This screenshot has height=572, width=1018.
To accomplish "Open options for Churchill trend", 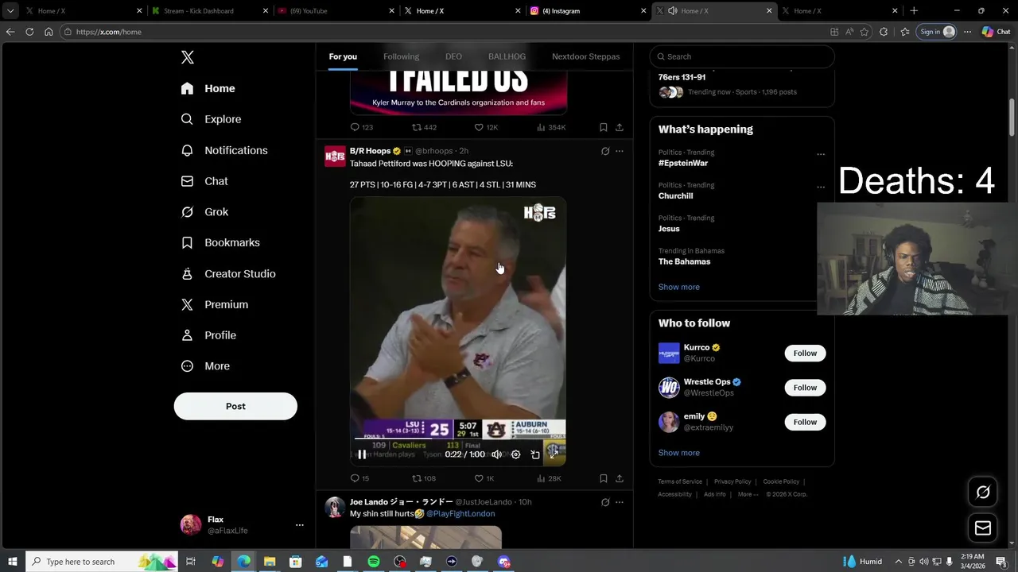I will 821,187.
